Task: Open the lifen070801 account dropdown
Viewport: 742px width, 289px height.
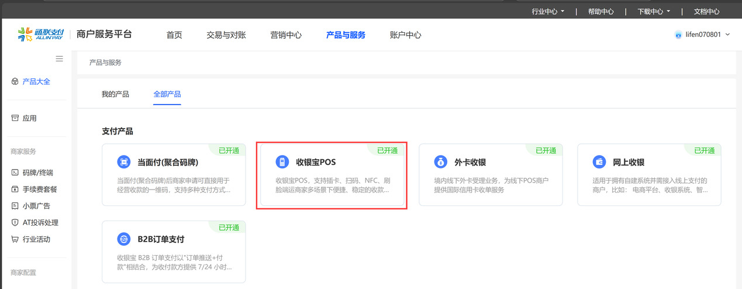Action: pos(702,35)
